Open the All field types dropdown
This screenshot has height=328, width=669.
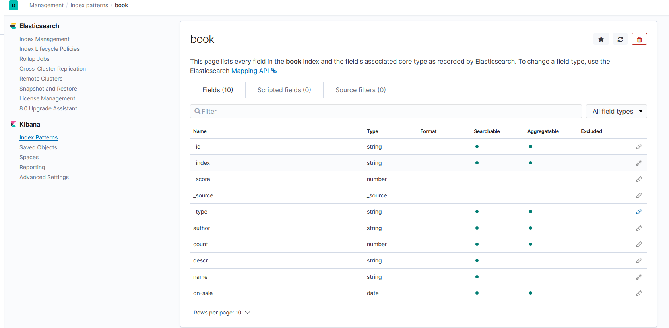pyautogui.click(x=616, y=111)
